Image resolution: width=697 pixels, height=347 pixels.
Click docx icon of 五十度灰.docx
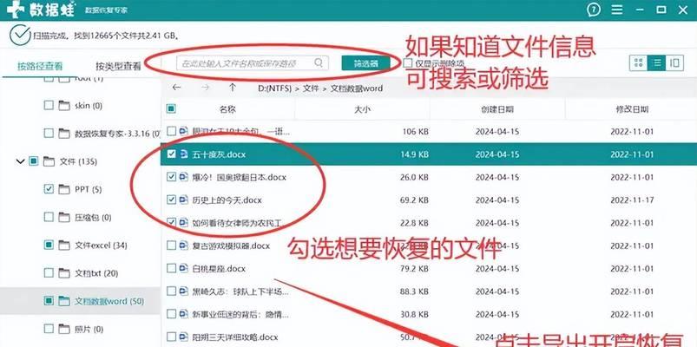click(184, 154)
